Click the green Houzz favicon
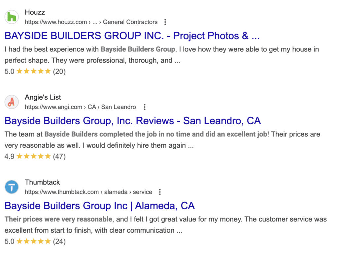 11,17
